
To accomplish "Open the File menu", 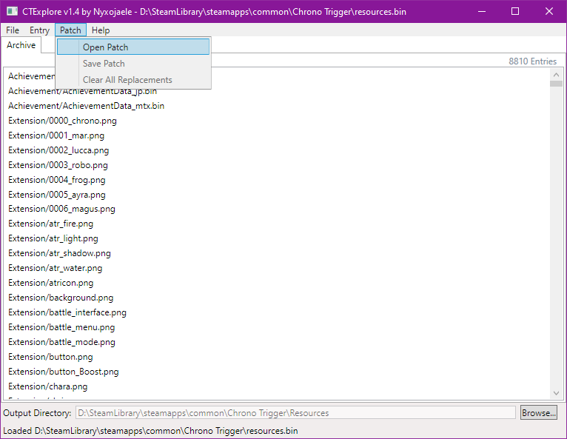I will tap(13, 30).
